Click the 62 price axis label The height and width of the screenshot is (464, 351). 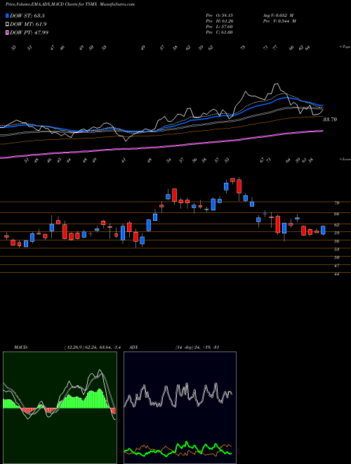tap(336, 225)
